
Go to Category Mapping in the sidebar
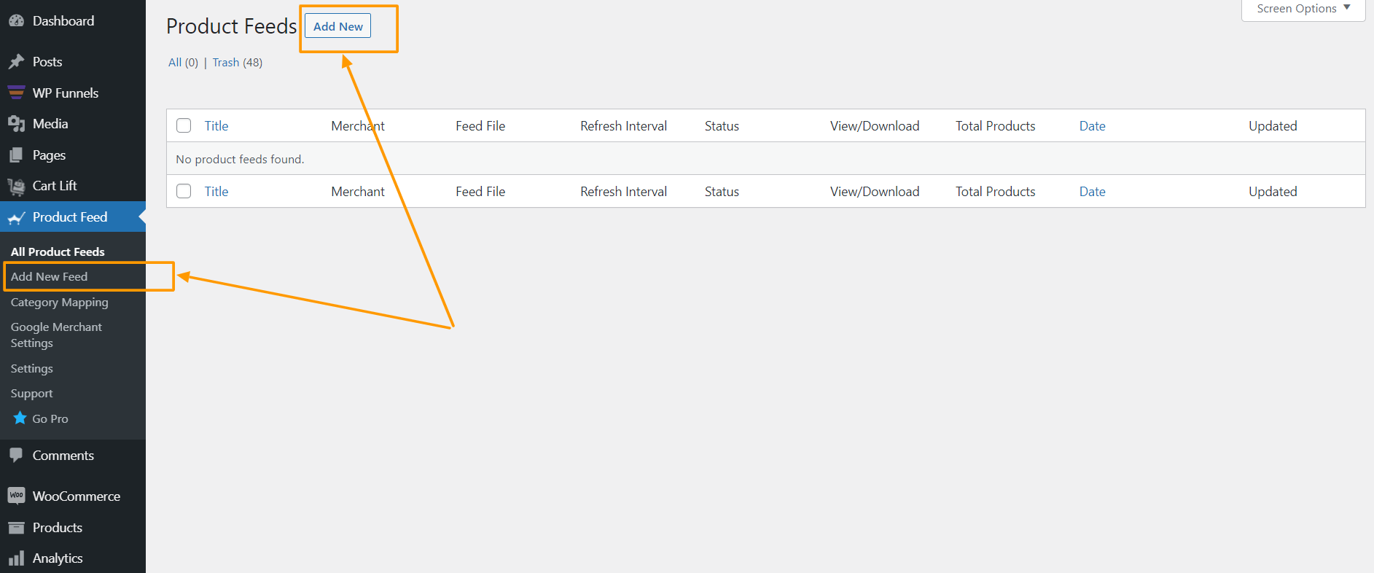pos(59,302)
